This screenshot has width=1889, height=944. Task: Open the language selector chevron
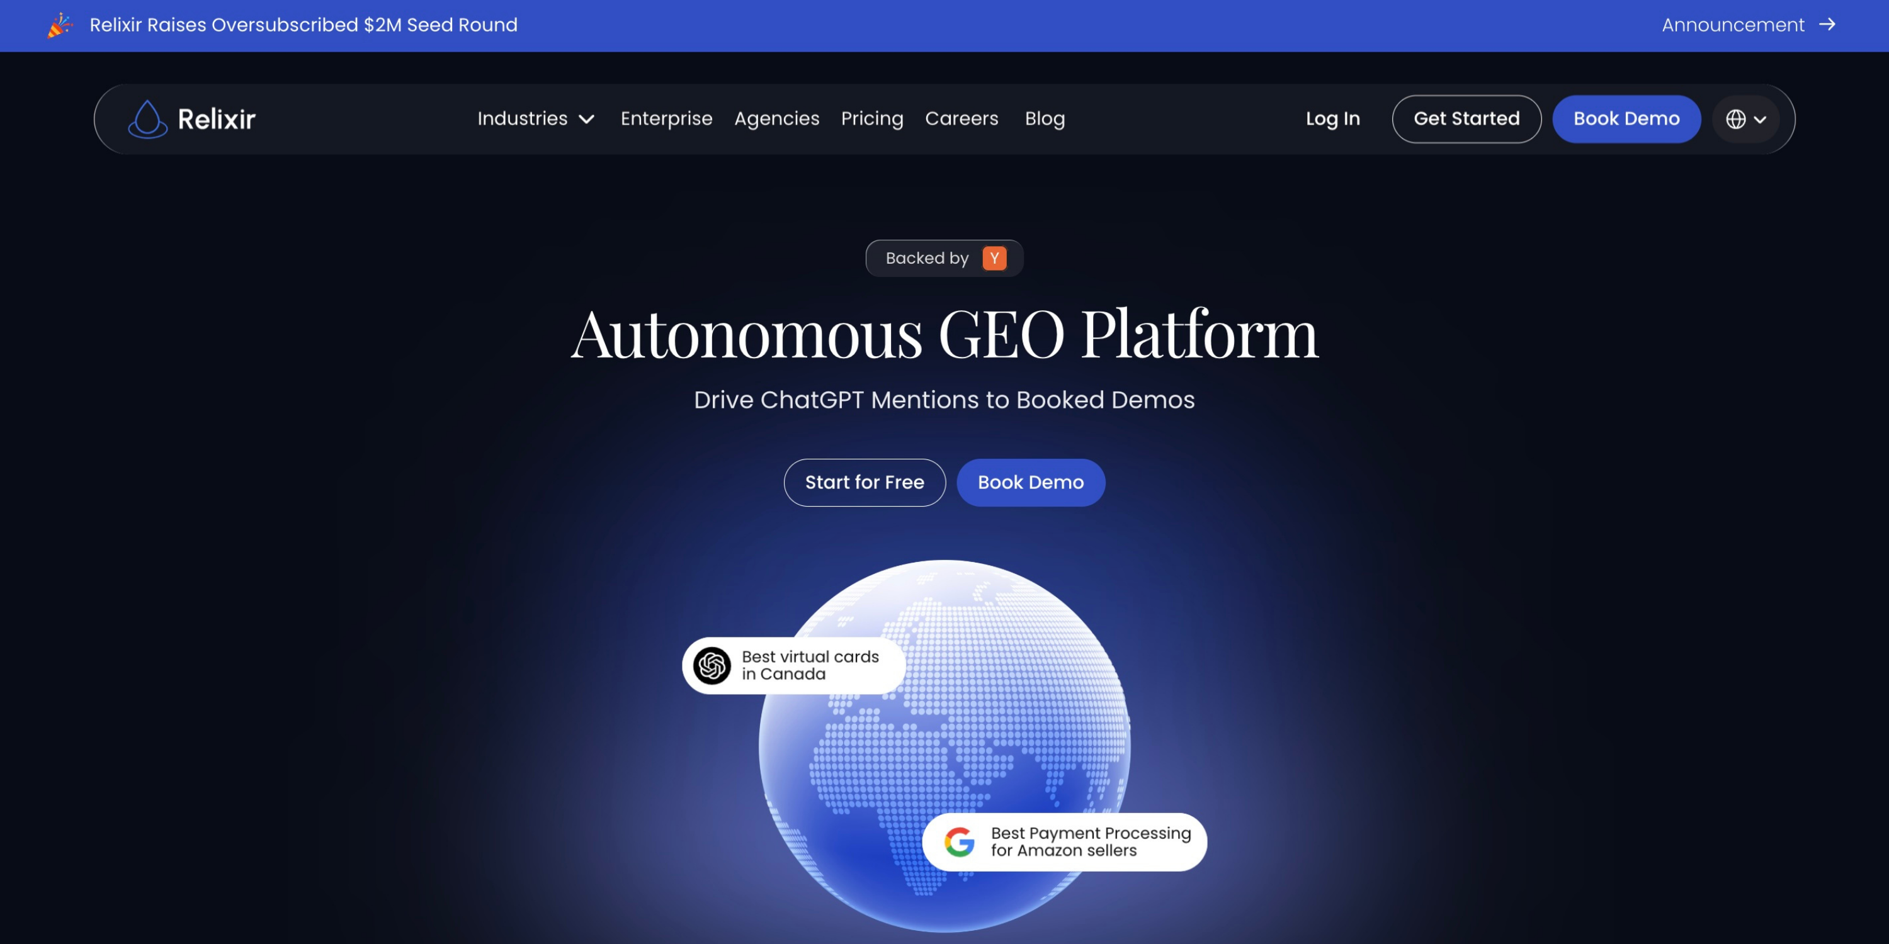(1759, 120)
